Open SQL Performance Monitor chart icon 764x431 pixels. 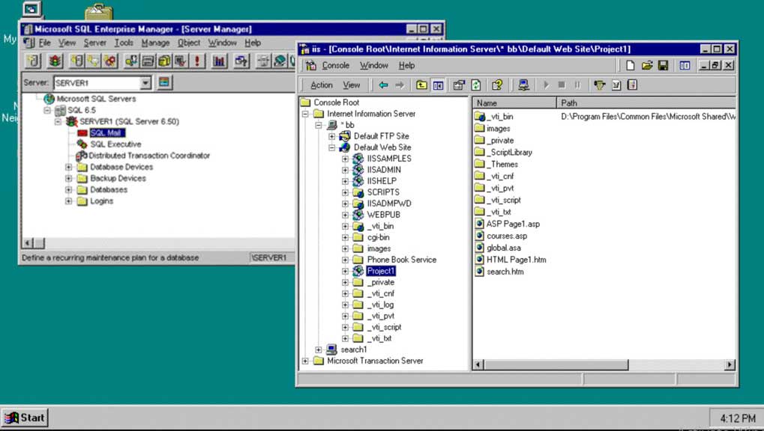(217, 61)
